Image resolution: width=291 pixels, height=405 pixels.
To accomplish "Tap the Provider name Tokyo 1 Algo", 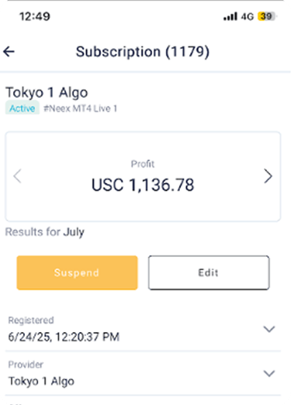I will [41, 382].
